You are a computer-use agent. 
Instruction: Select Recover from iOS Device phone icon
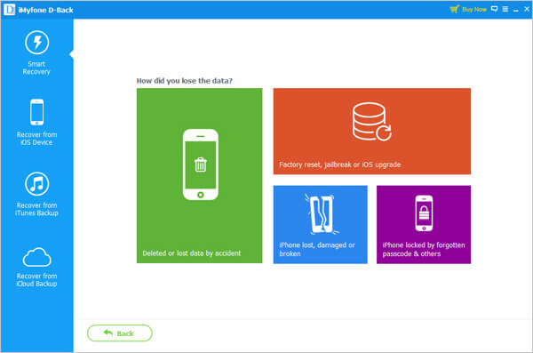tap(36, 112)
